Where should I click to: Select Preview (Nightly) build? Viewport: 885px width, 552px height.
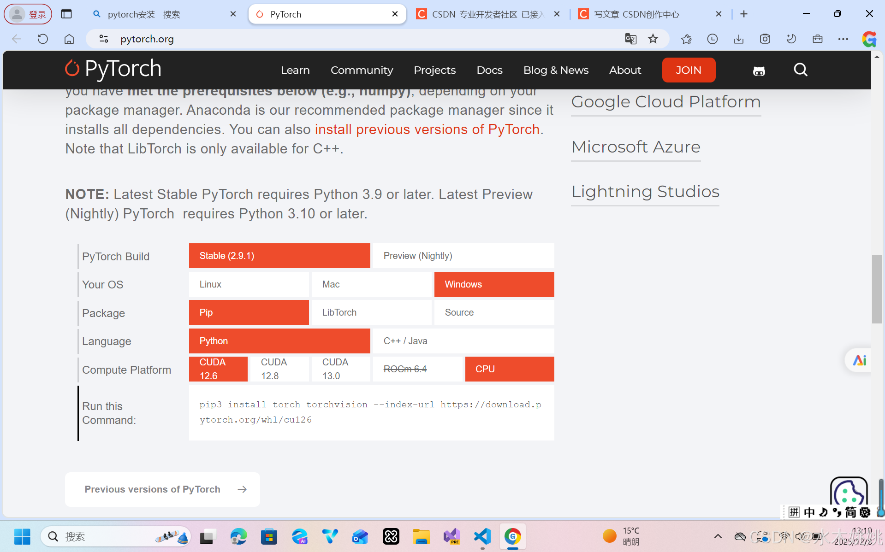coord(463,256)
